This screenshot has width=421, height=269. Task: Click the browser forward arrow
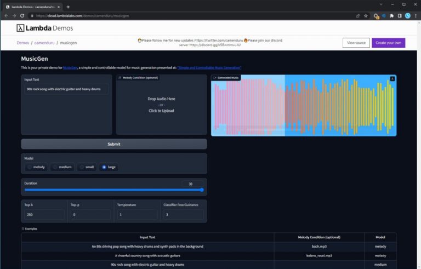coord(14,16)
